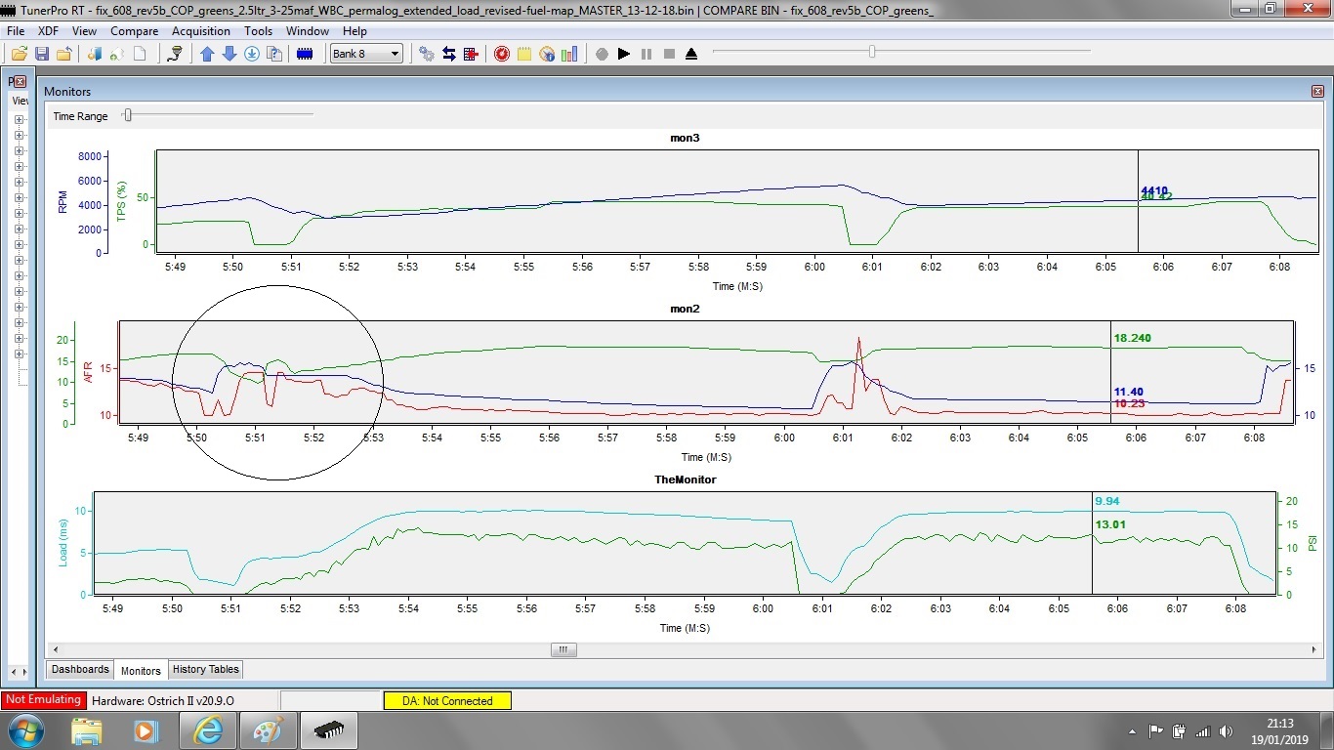Open the XDF menu
Screen dimensions: 1334x750
point(48,31)
